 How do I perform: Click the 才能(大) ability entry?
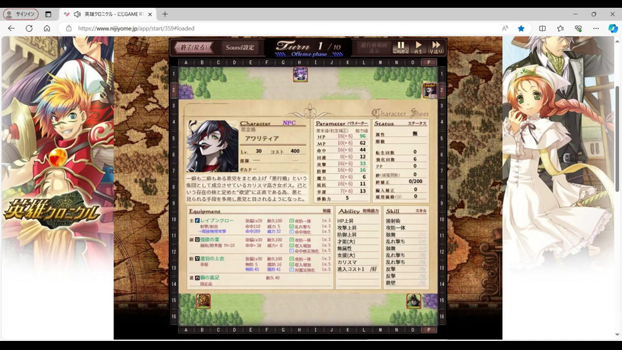[x=346, y=242]
